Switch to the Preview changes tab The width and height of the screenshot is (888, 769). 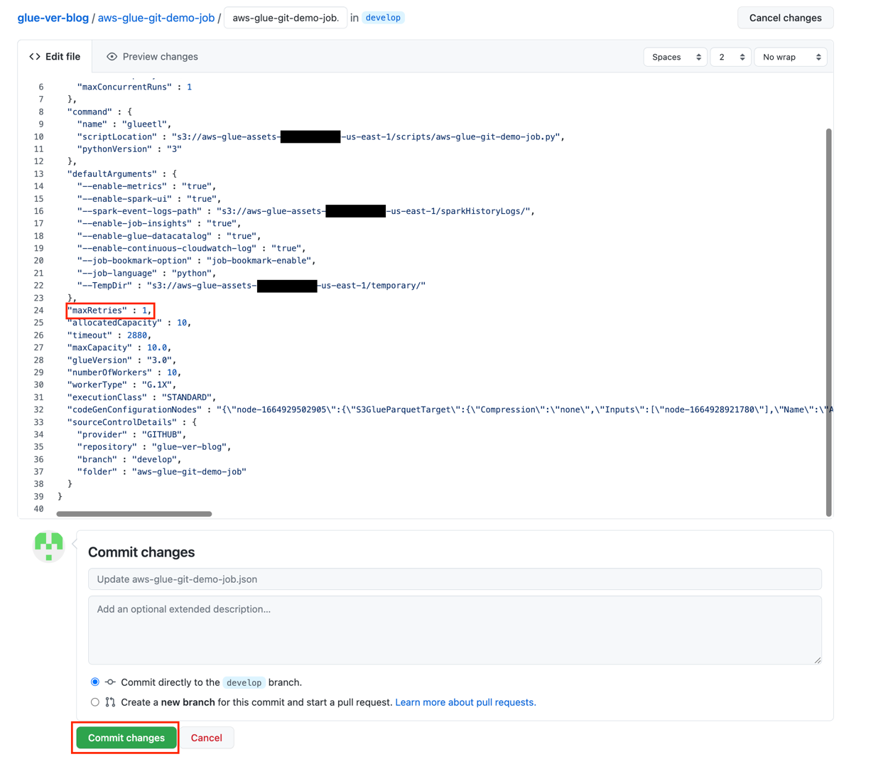pos(152,57)
